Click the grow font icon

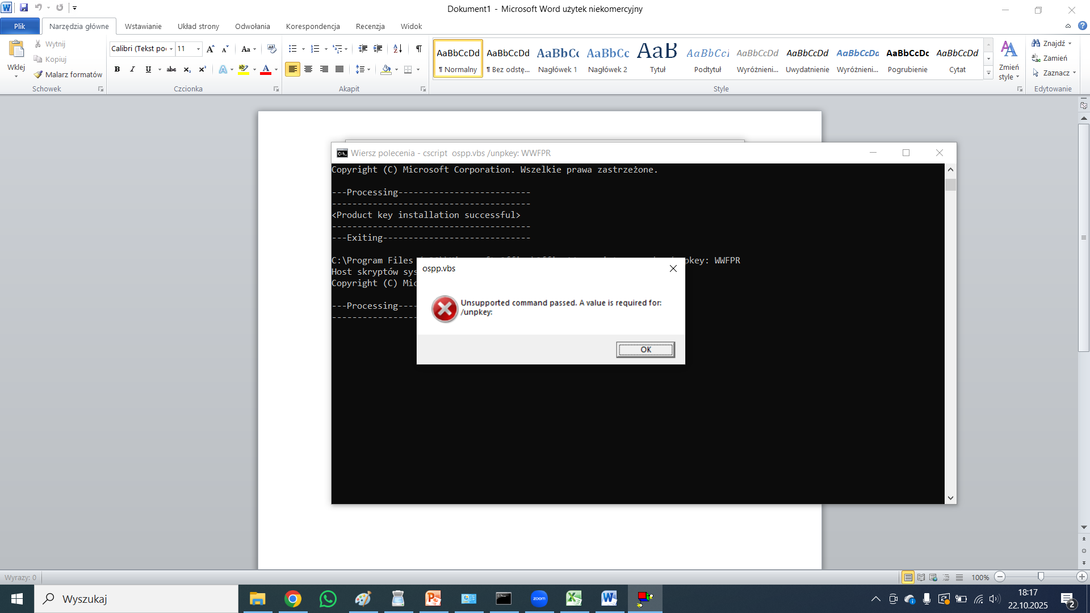point(211,49)
